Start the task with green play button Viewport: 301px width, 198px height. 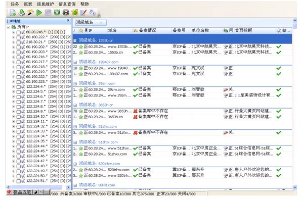(x=39, y=13)
